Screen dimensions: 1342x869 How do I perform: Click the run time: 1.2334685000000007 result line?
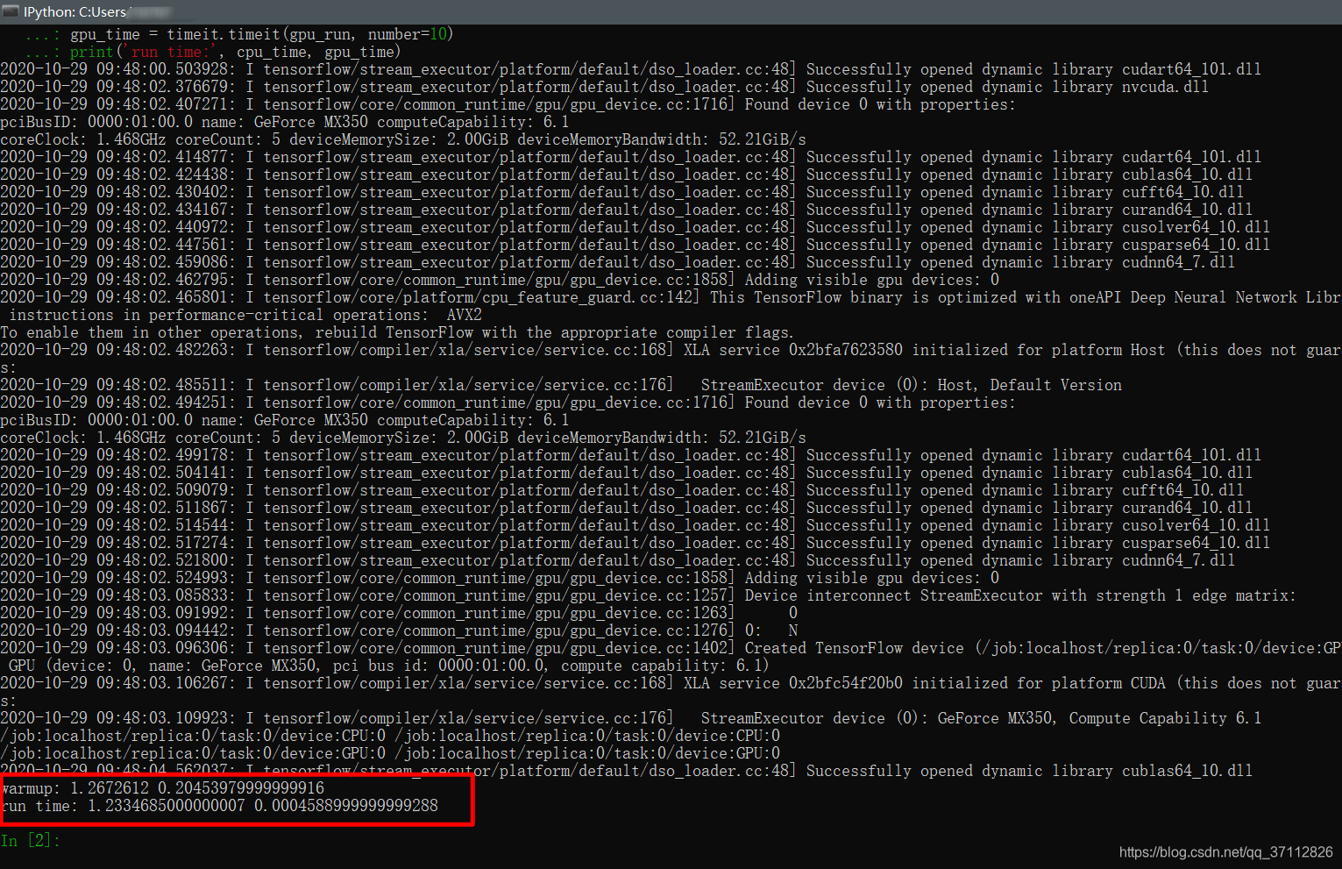point(220,806)
